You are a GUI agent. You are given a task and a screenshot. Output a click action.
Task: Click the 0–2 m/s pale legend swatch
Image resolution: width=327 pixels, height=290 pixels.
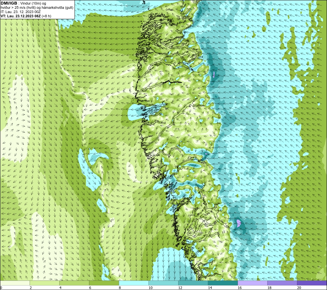pyautogui.click(x=15, y=283)
